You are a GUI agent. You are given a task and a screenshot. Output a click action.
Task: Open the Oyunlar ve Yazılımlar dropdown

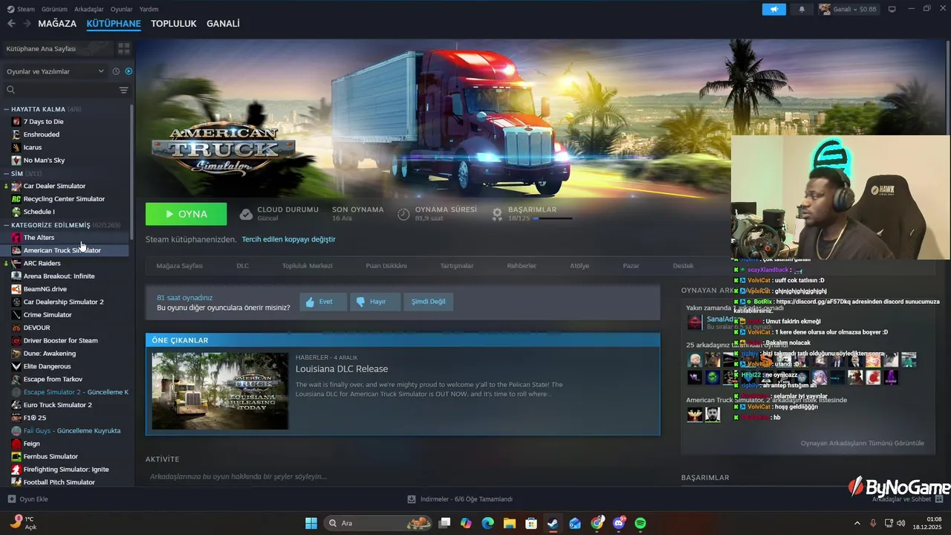click(x=56, y=71)
